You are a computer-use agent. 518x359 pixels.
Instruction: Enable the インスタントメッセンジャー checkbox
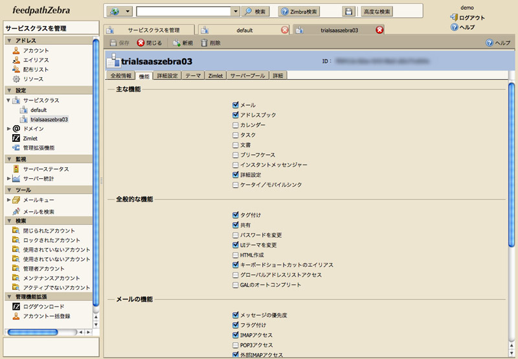tap(235, 165)
